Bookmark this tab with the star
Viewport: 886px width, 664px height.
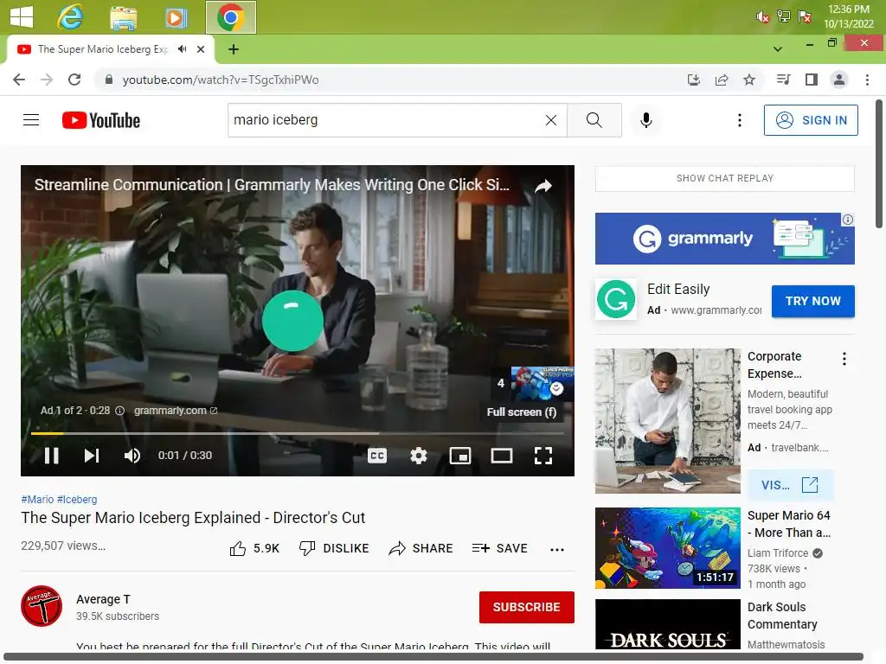tap(748, 80)
